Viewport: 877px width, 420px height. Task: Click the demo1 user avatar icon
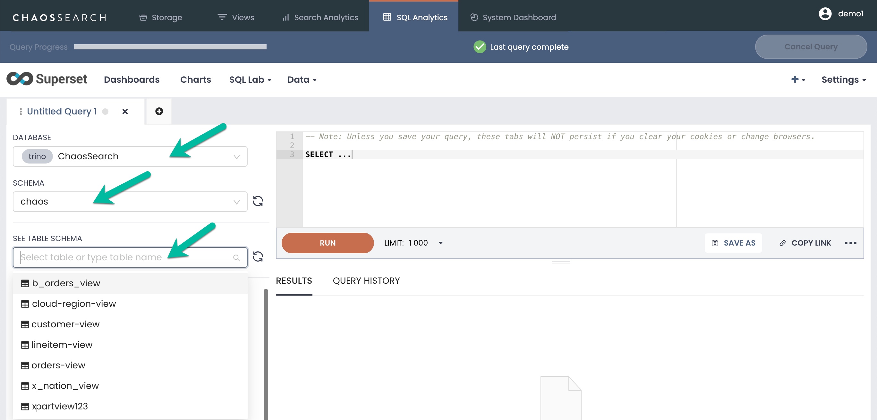coord(825,14)
